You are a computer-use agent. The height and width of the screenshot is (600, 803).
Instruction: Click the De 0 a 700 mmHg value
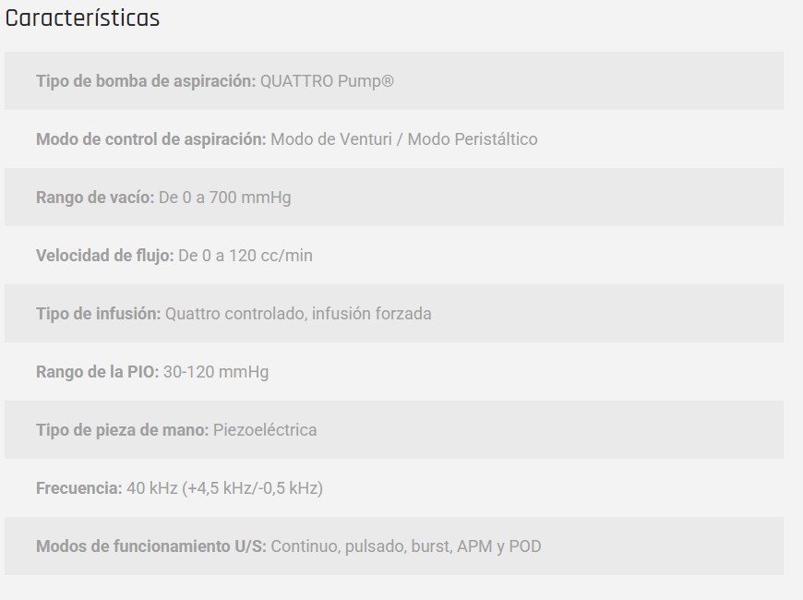tap(225, 198)
